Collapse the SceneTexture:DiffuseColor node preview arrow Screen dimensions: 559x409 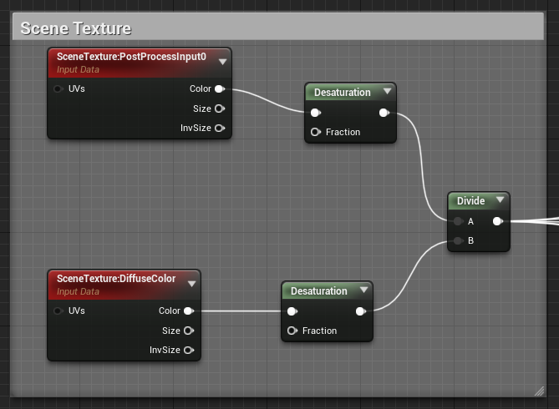[191, 283]
